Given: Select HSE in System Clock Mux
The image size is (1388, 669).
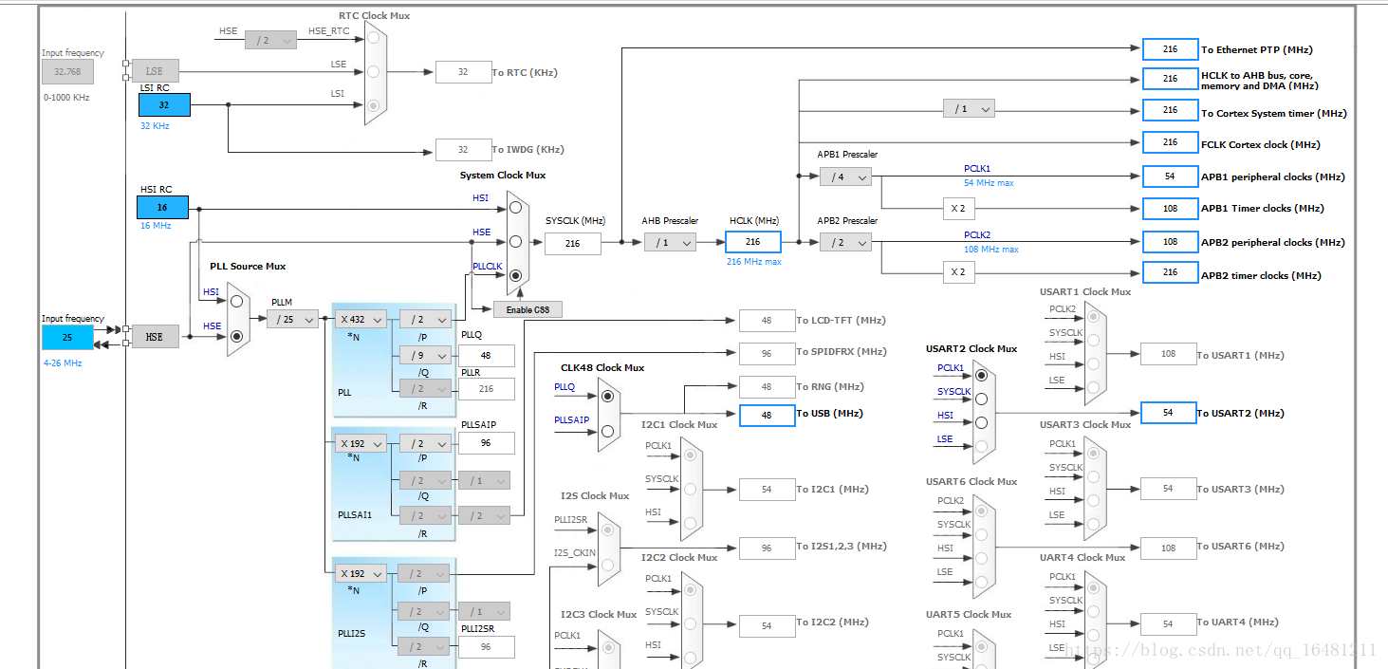Looking at the screenshot, I should coord(515,241).
